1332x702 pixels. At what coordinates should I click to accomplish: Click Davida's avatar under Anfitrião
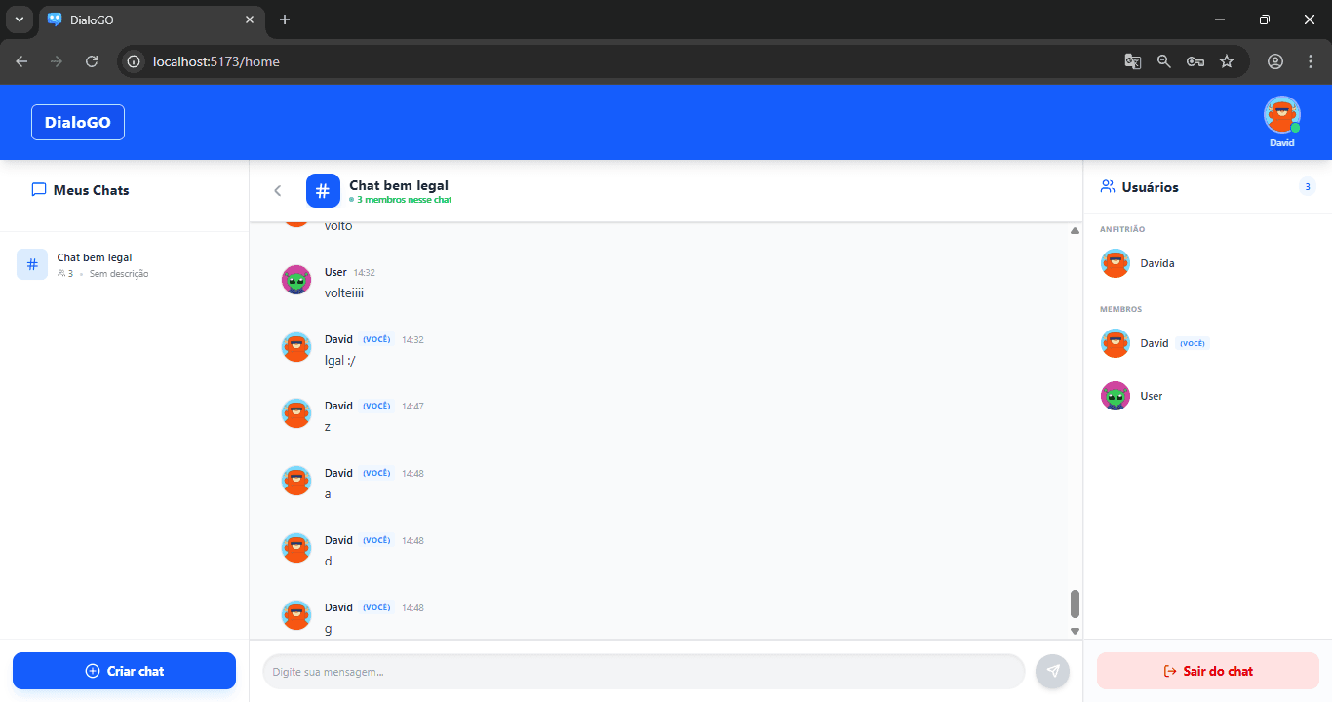(x=1116, y=263)
